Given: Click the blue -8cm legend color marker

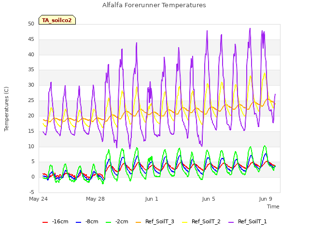Looking at the screenshot, I should pyautogui.click(x=78, y=222).
